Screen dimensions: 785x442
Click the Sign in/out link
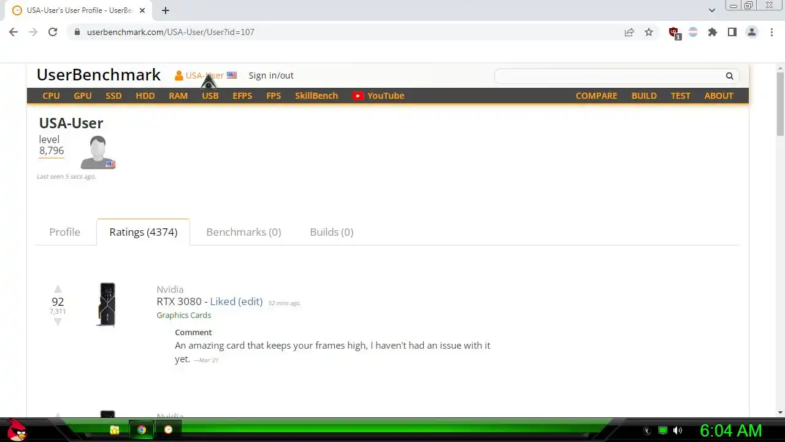(x=271, y=76)
